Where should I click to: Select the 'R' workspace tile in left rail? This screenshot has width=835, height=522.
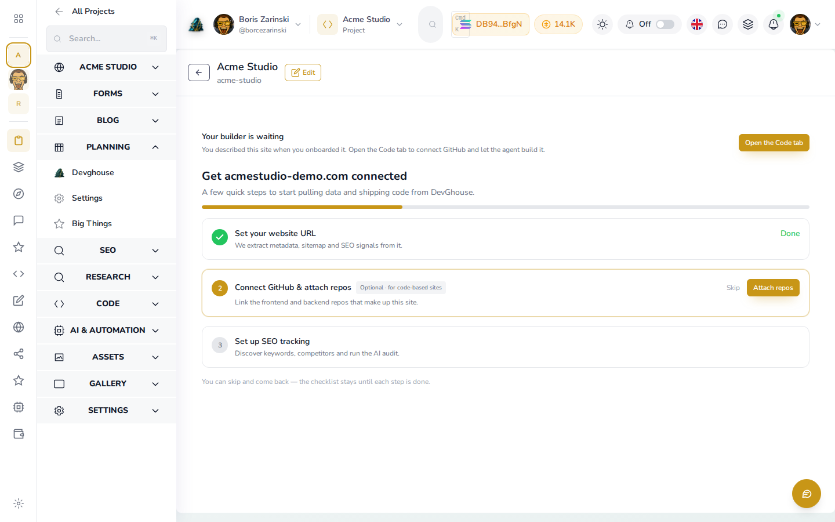[19, 104]
